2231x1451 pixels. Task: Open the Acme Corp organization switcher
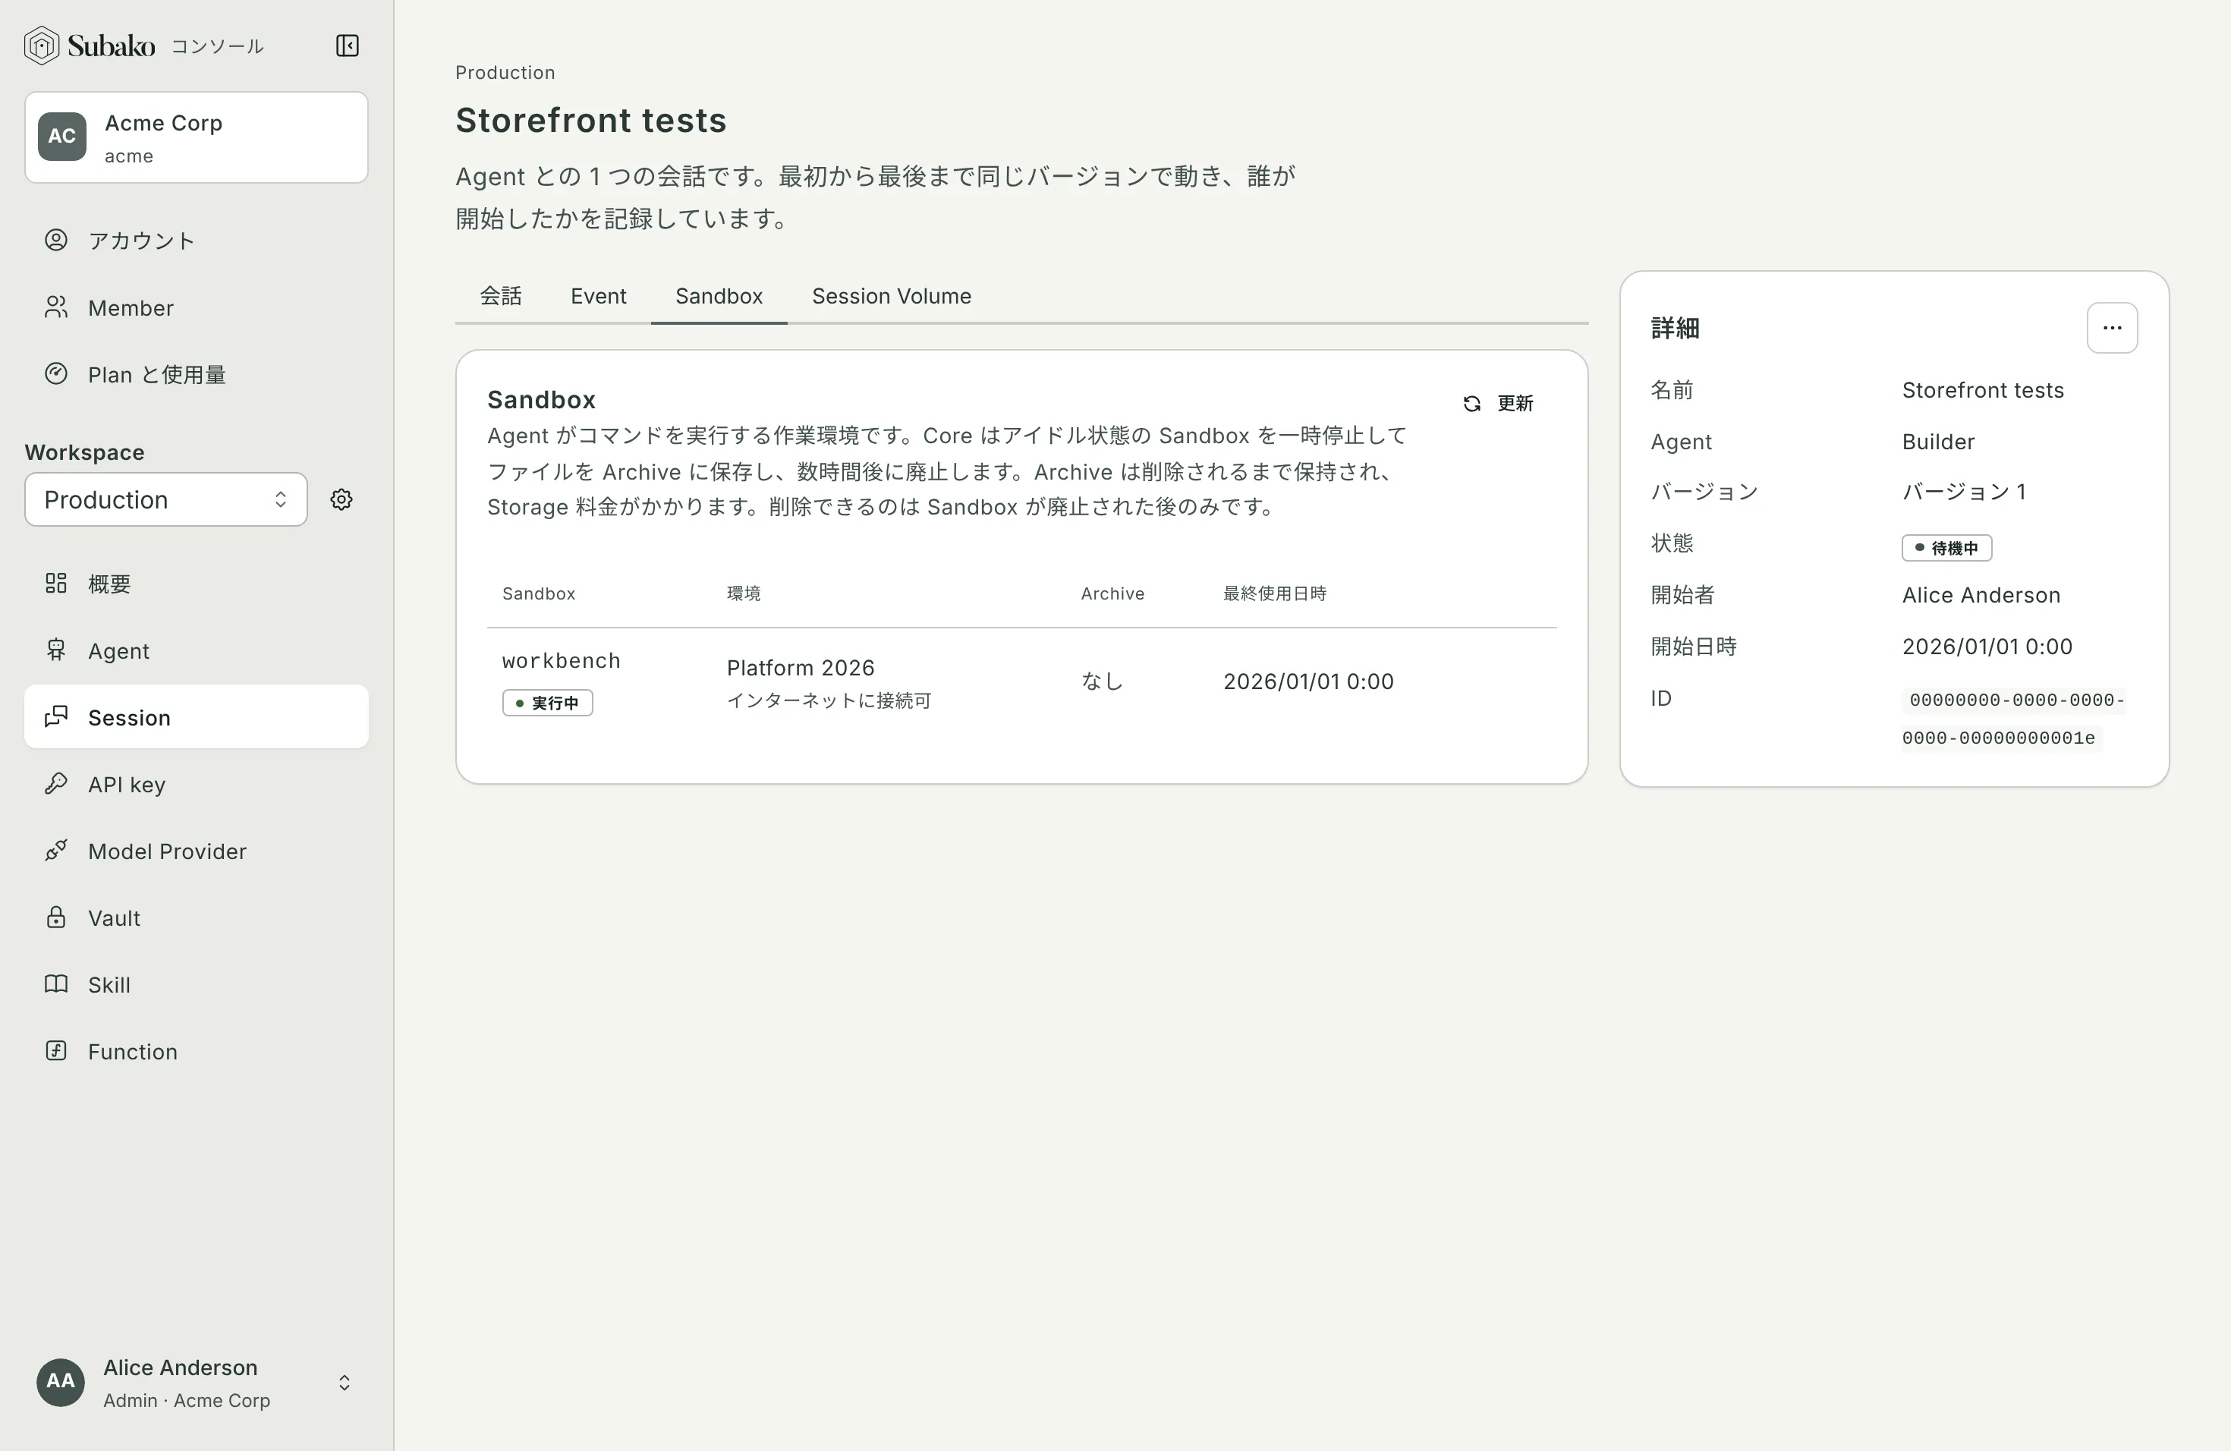(196, 138)
